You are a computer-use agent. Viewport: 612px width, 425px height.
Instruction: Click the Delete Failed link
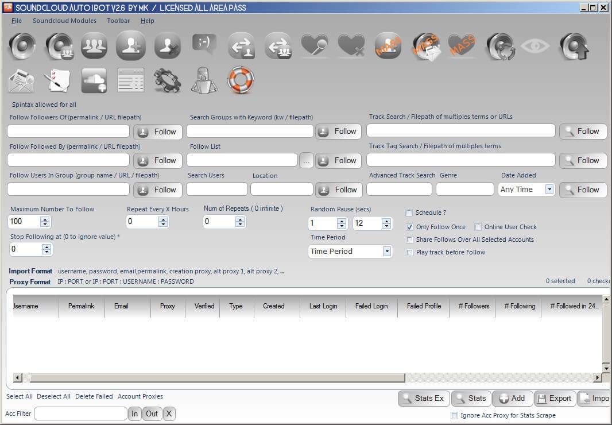[x=94, y=396]
